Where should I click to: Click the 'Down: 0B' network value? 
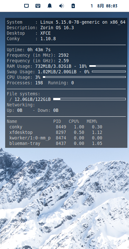click(x=48, y=110)
